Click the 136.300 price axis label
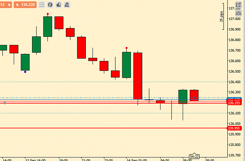Image resolution: width=245 pixels, height=161 pixels. tap(234, 92)
